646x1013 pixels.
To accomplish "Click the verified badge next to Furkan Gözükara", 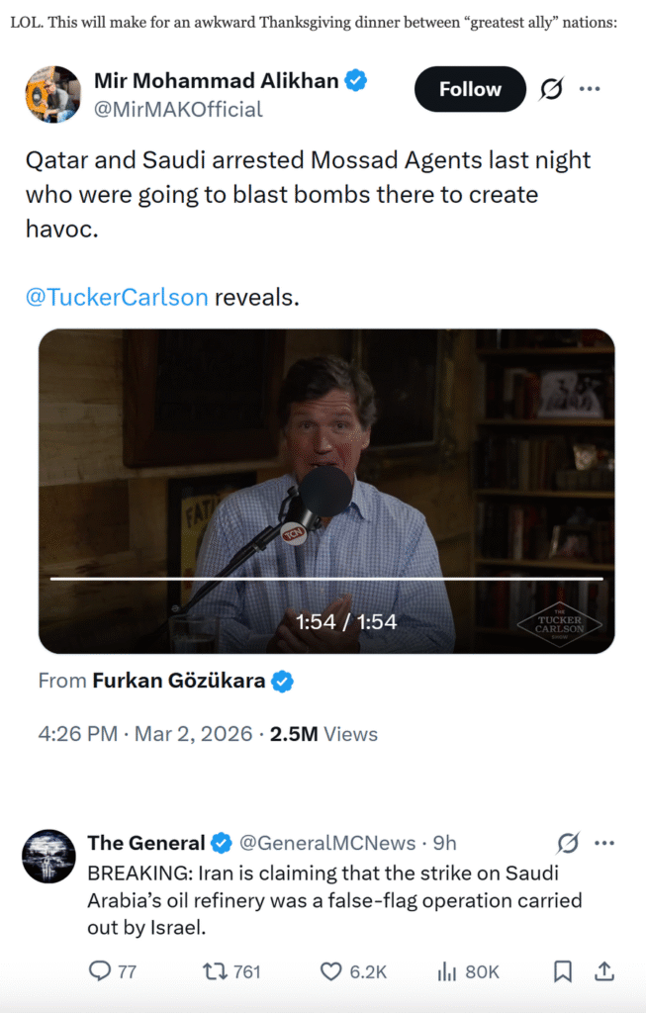I will (x=282, y=681).
